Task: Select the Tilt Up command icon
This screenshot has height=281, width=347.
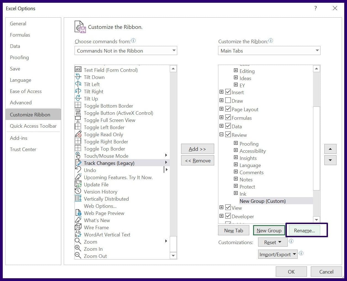Action: coord(78,98)
